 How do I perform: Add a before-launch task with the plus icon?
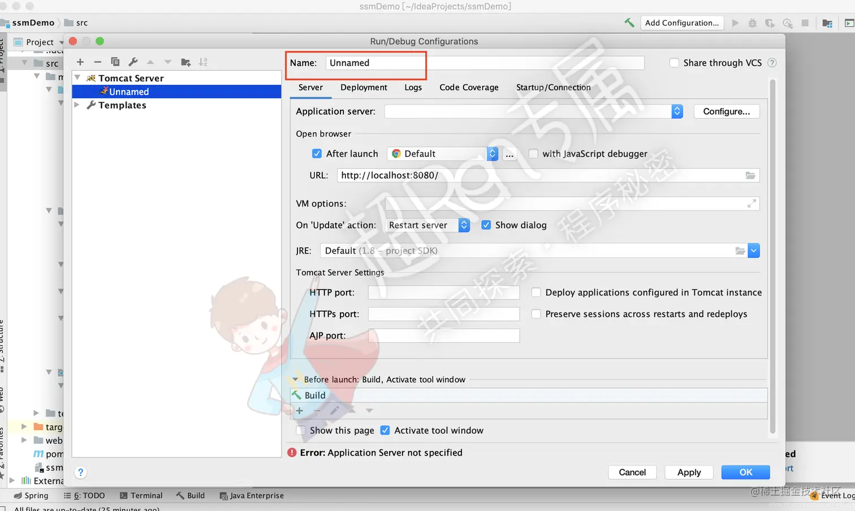pos(300,410)
